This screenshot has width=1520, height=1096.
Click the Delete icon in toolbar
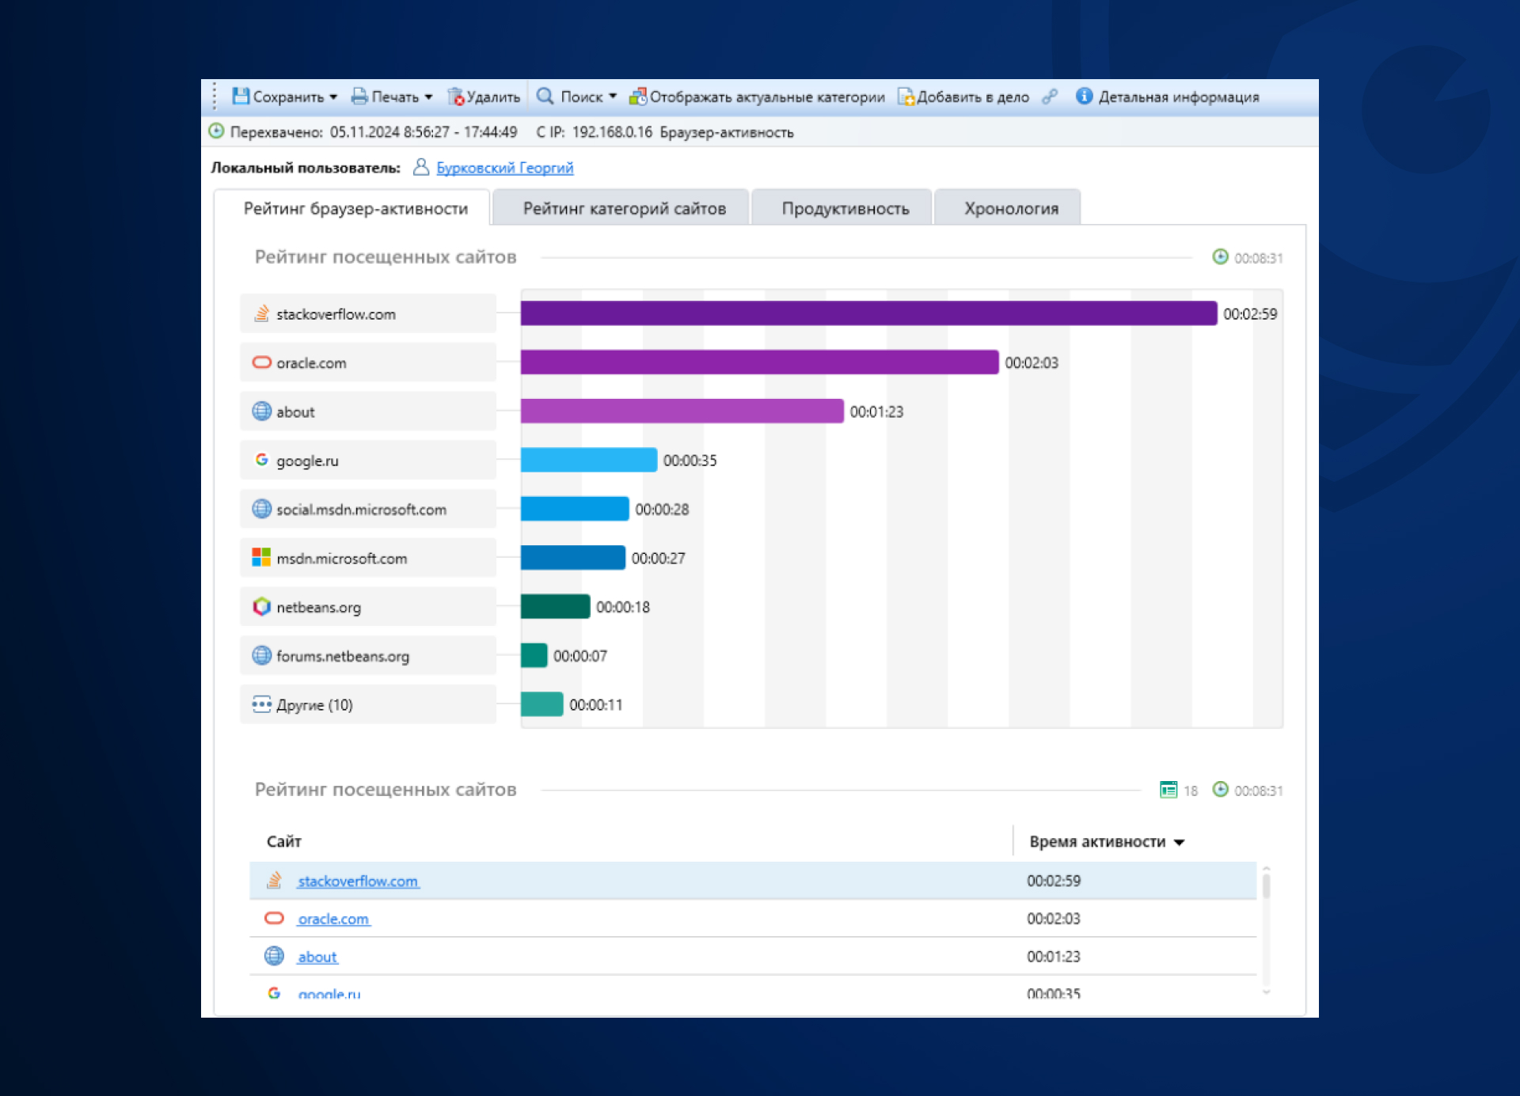click(455, 97)
